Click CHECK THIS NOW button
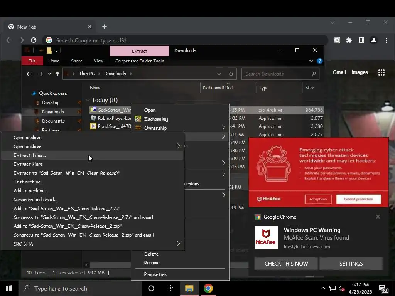The image size is (395, 296). point(286,264)
